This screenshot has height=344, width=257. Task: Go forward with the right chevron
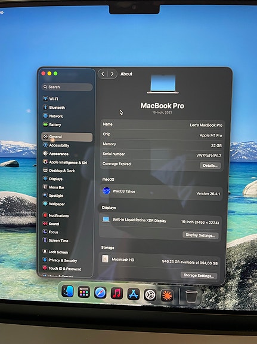point(112,74)
